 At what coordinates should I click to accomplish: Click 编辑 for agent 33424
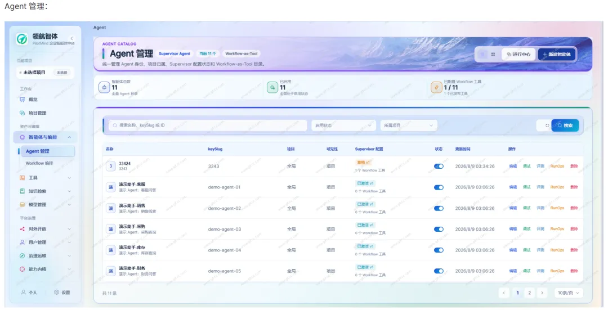(x=513, y=166)
